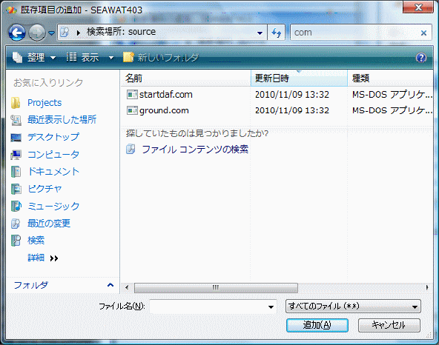Refresh the search results view
The image size is (439, 345).
click(x=277, y=33)
